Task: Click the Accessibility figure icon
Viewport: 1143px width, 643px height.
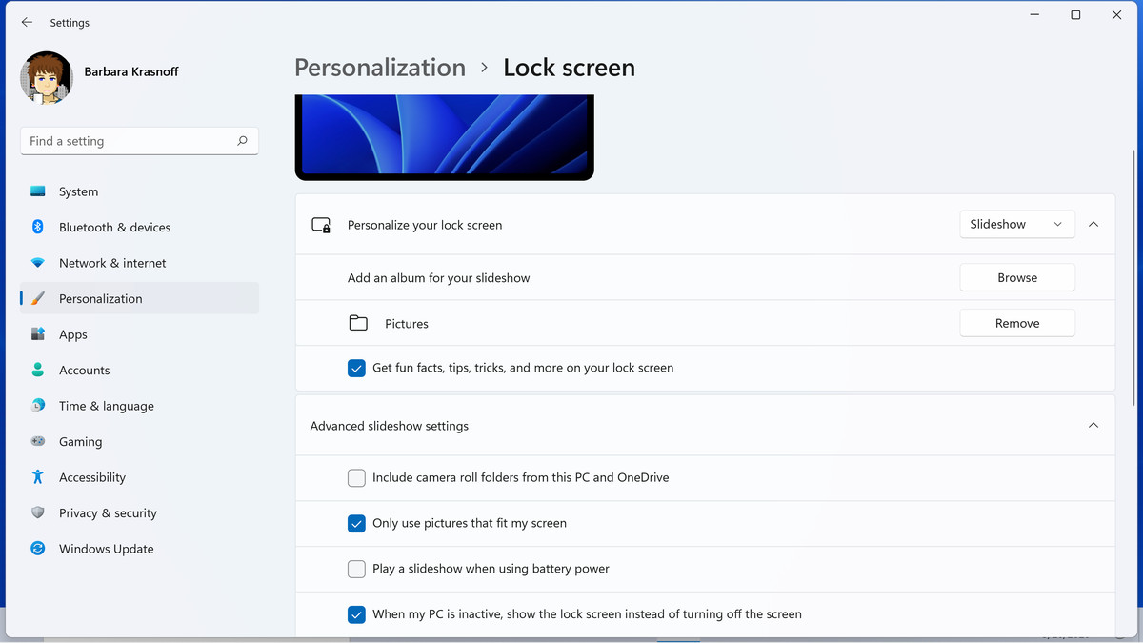Action: point(38,477)
